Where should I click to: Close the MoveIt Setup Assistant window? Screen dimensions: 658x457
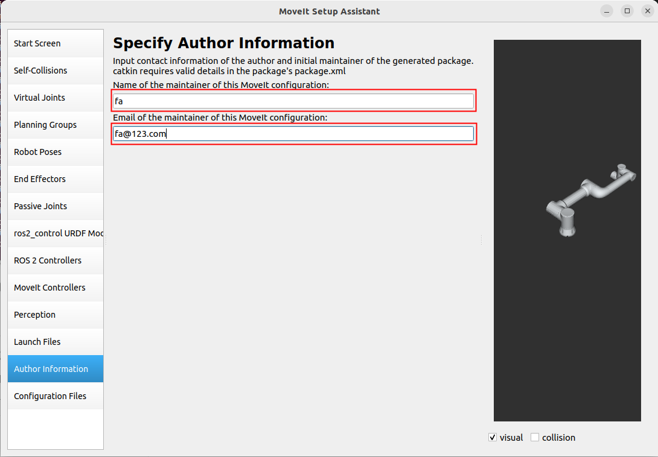point(648,11)
